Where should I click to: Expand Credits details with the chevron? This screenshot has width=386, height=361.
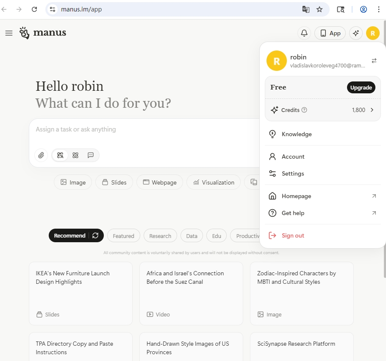(372, 110)
